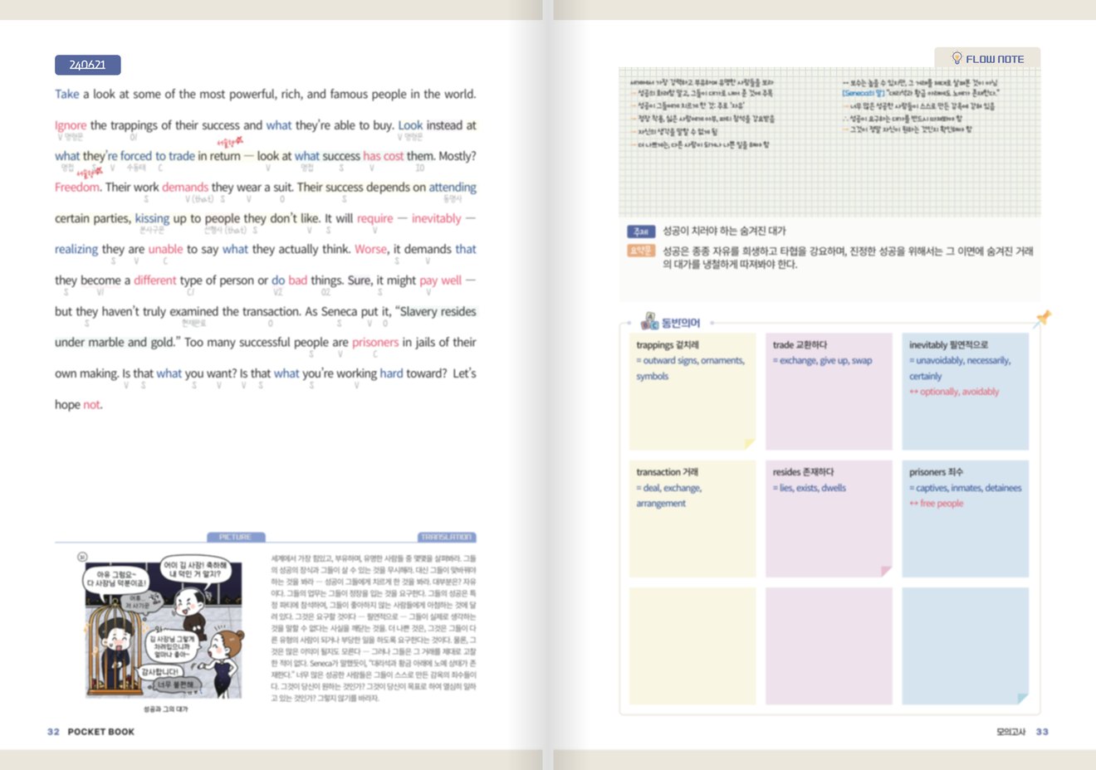Click the blue word 'hard' near the passage end
Viewport: 1096px width, 770px height.
(391, 374)
